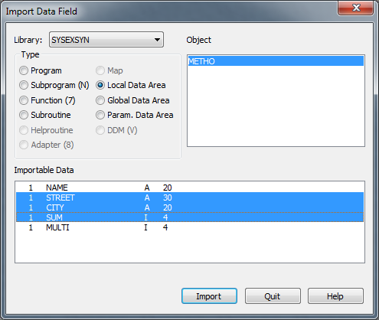
Task: Close the Import Data Field dialog
Action: point(356,8)
